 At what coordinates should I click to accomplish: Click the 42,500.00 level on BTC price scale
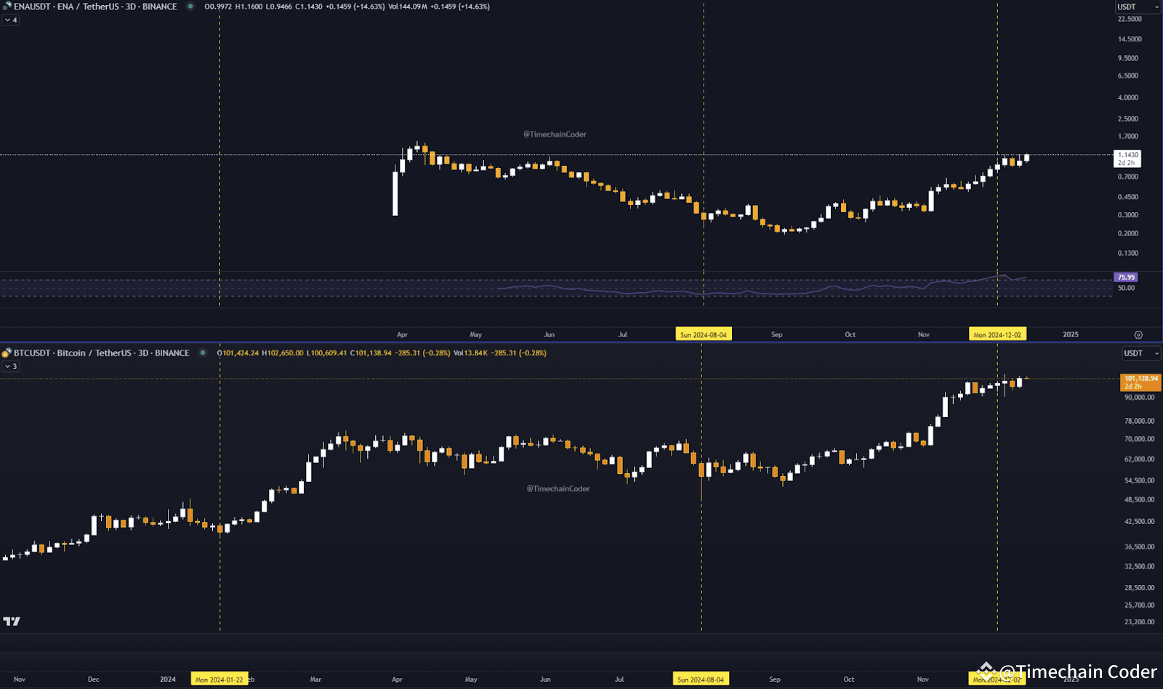point(1139,522)
